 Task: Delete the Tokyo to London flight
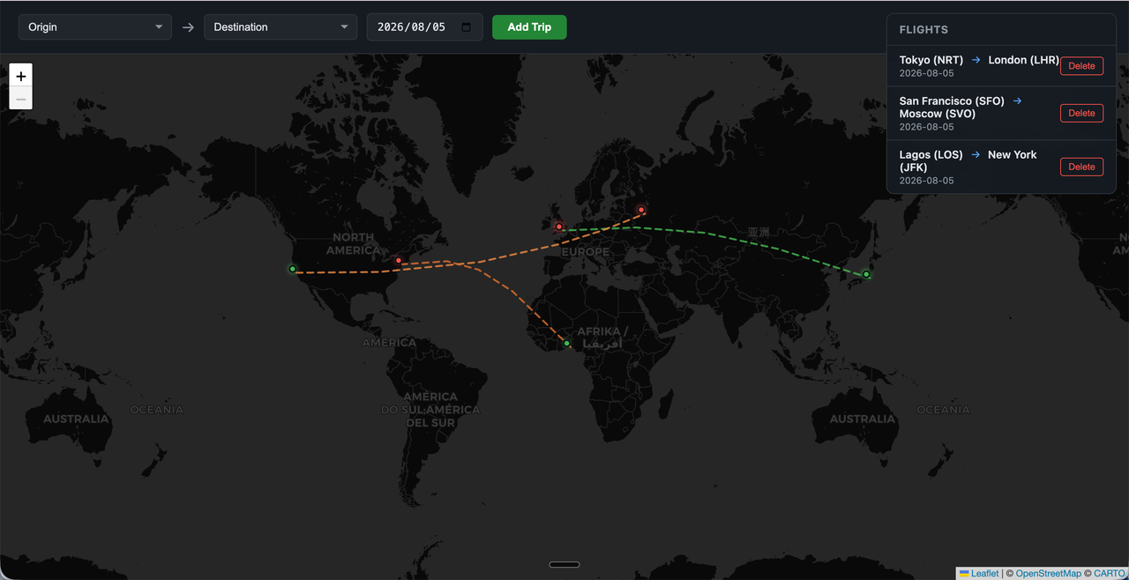click(1081, 66)
